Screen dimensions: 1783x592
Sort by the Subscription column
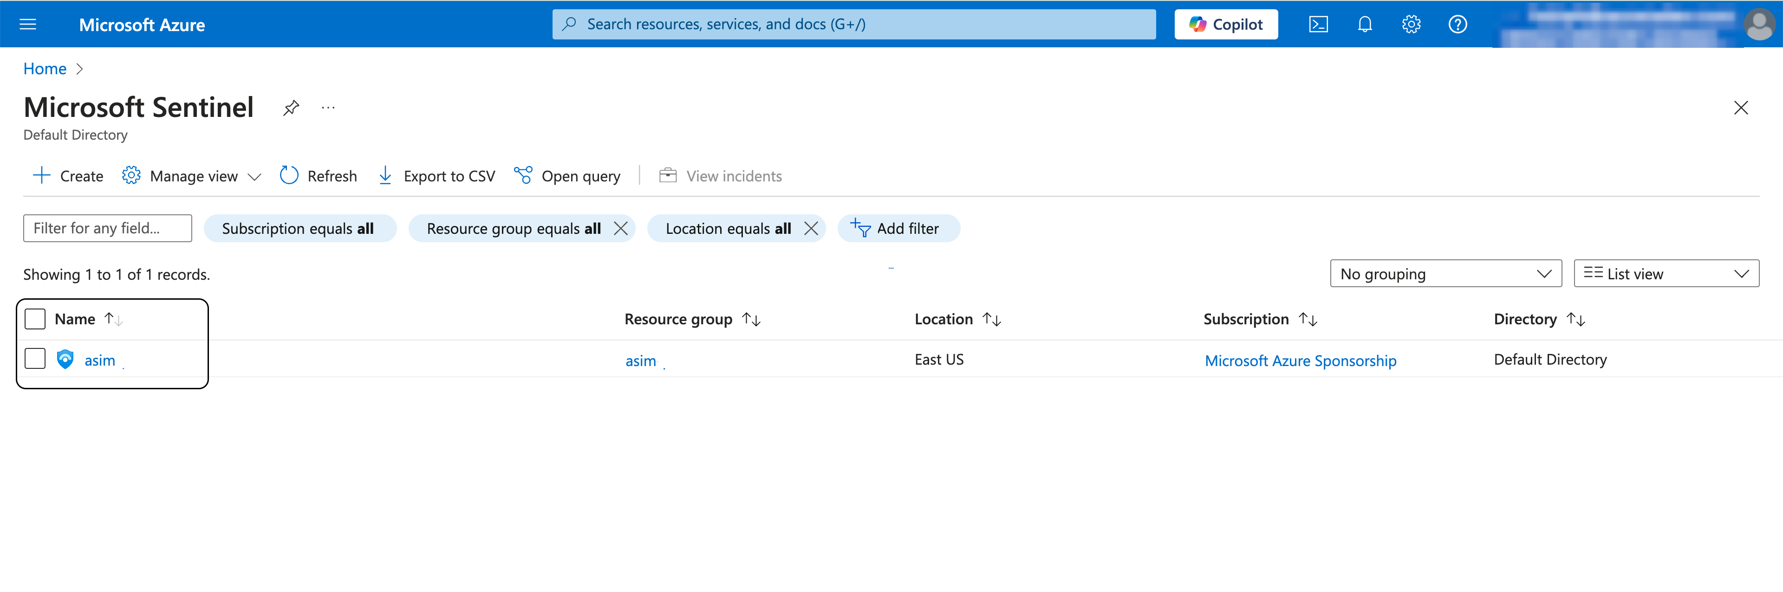point(1260,319)
